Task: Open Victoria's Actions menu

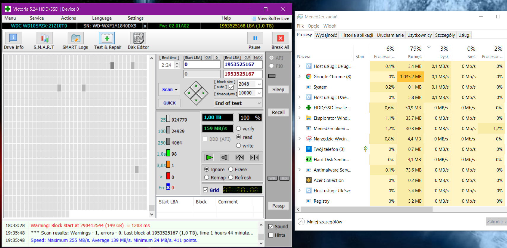Action: (x=68, y=18)
